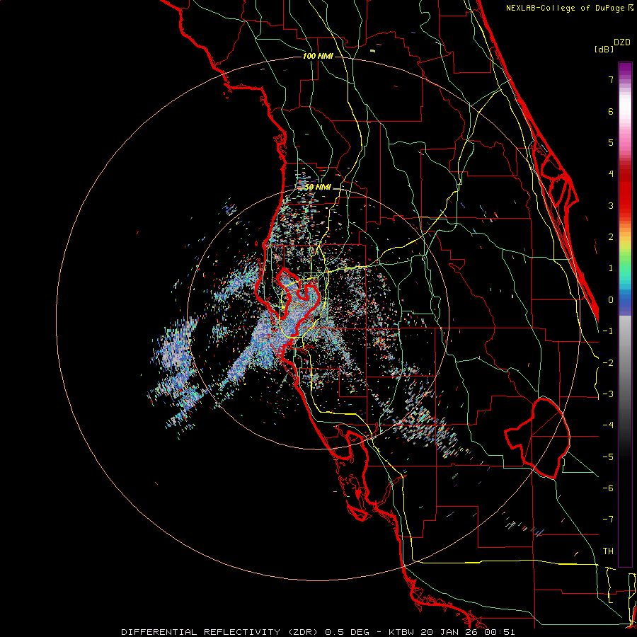The image size is (637, 637).
Task: Click the 4 value on color scale
Action: 611,174
